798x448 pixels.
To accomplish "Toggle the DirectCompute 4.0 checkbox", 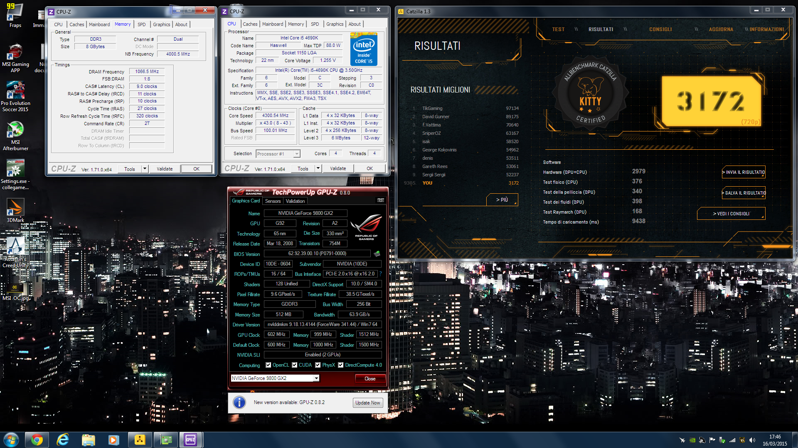I will tap(340, 365).
